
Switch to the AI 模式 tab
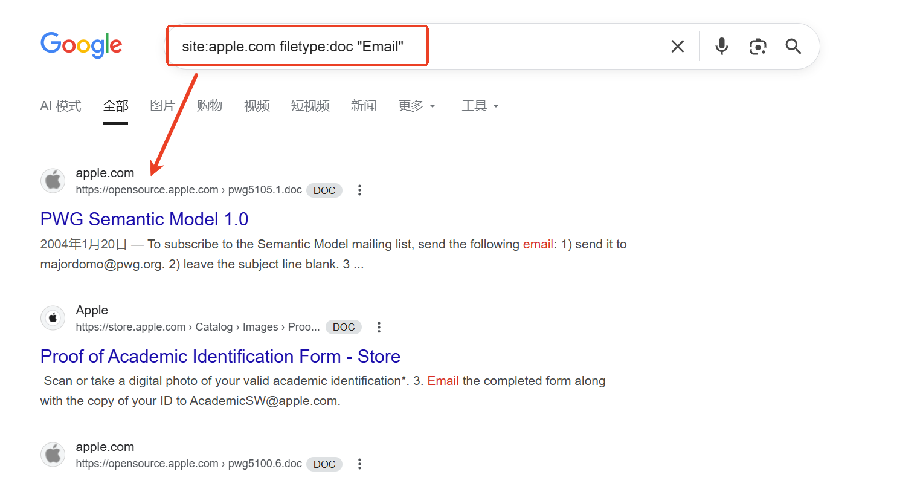coord(60,106)
